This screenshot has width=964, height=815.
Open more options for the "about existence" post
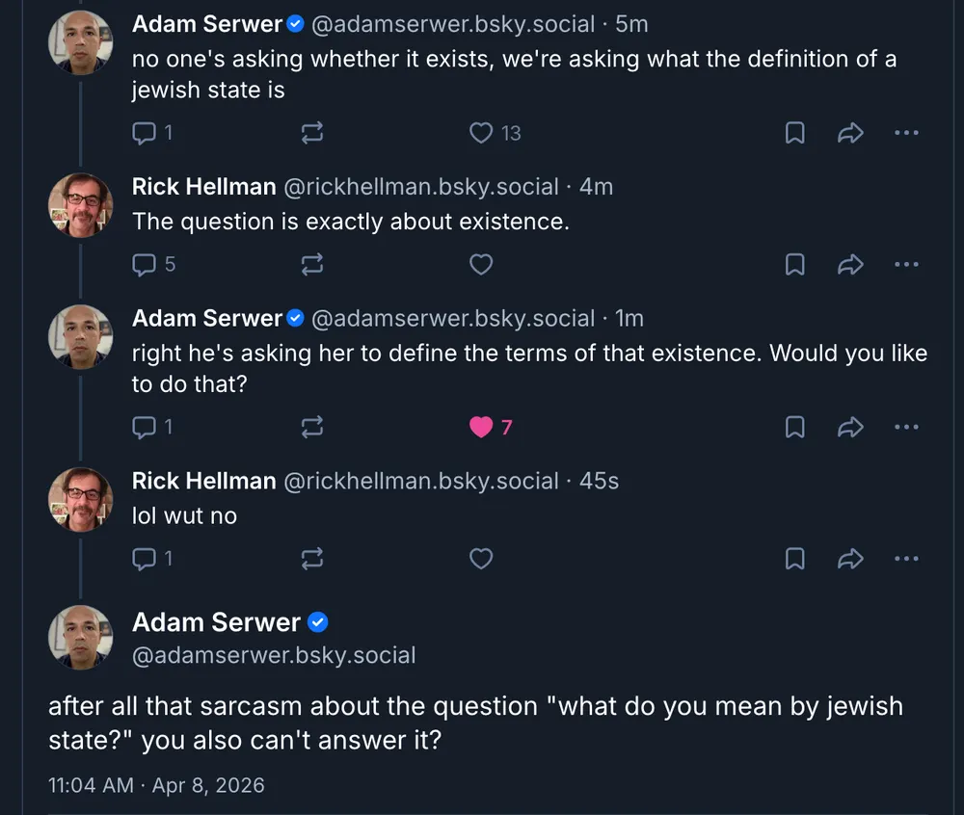(906, 264)
